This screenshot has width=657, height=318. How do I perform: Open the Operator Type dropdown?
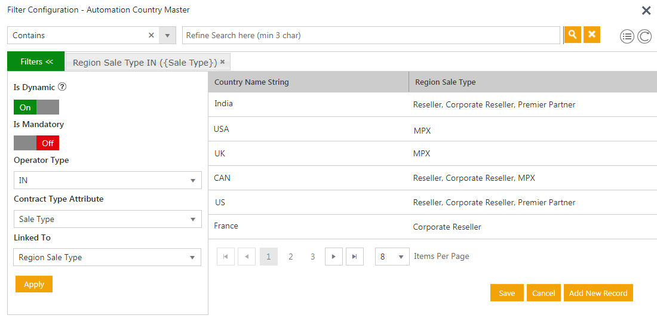pos(108,180)
